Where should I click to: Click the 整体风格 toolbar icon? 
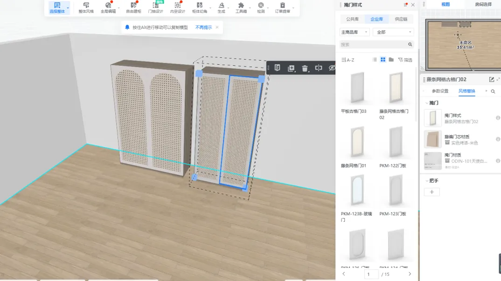(x=86, y=7)
